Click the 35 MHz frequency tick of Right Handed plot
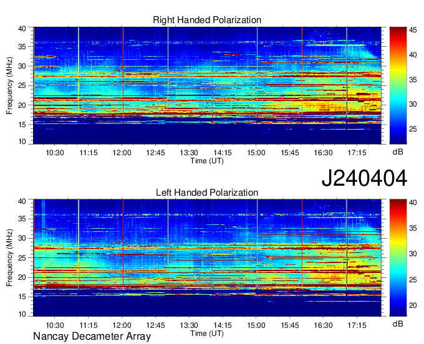The image size is (424, 344). [22, 47]
